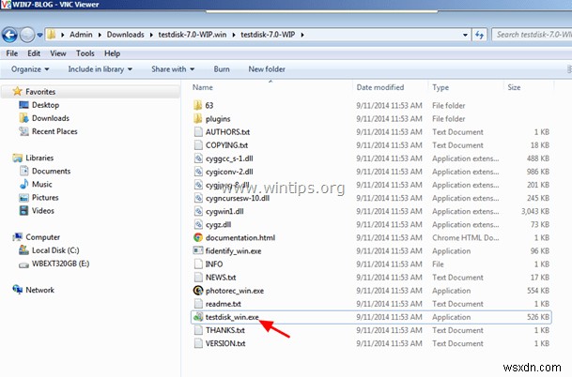Click the refresh button beside address bar
The image size is (572, 377).
(479, 35)
